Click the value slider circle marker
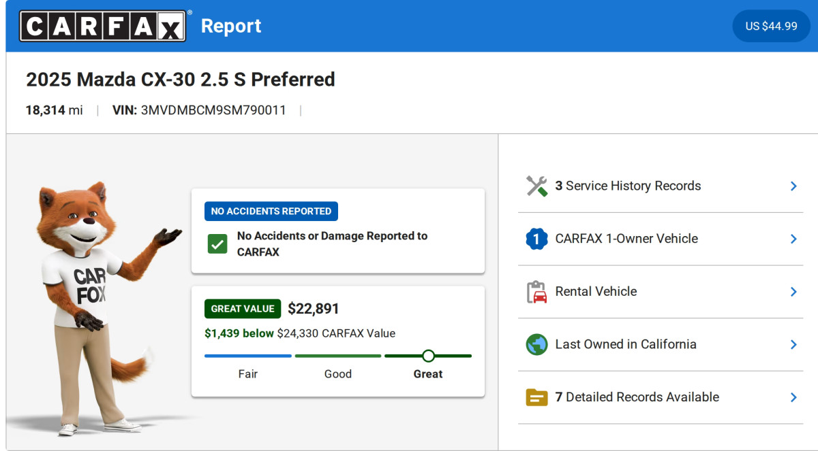Image resolution: width=818 pixels, height=451 pixels. pyautogui.click(x=428, y=356)
